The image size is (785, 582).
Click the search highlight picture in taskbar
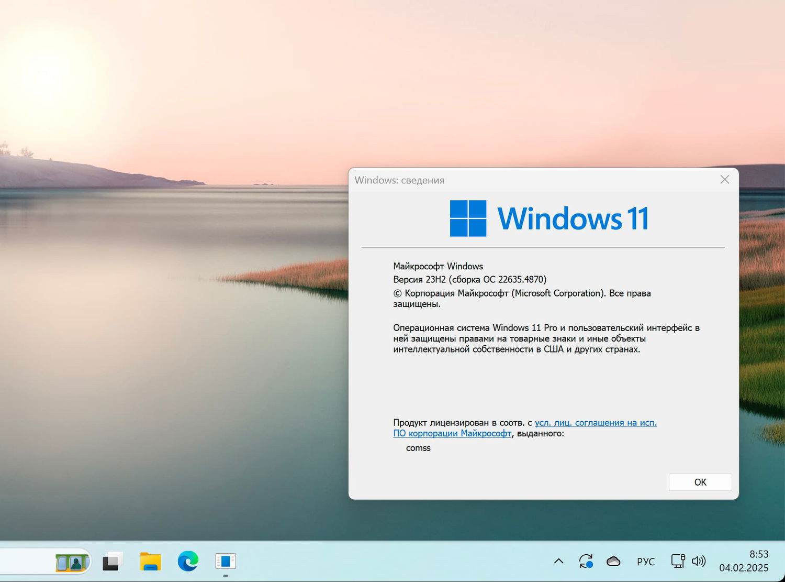(72, 563)
